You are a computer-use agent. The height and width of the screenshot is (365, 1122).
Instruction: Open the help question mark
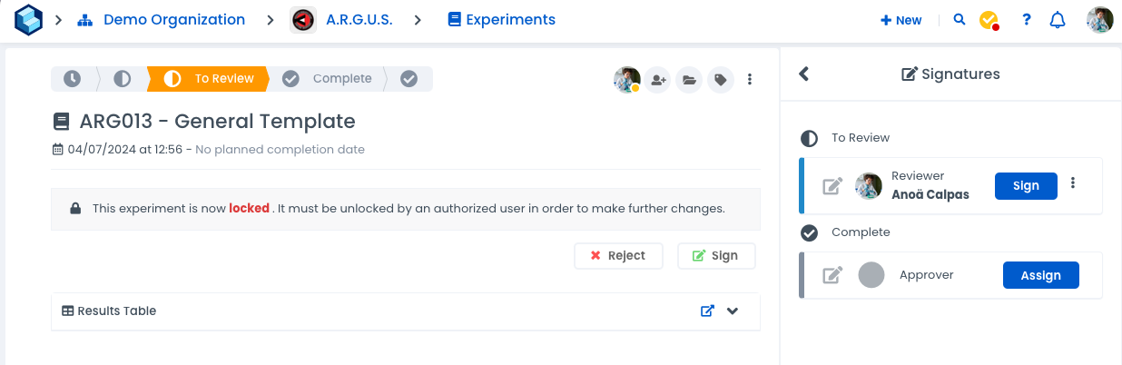(x=1027, y=20)
